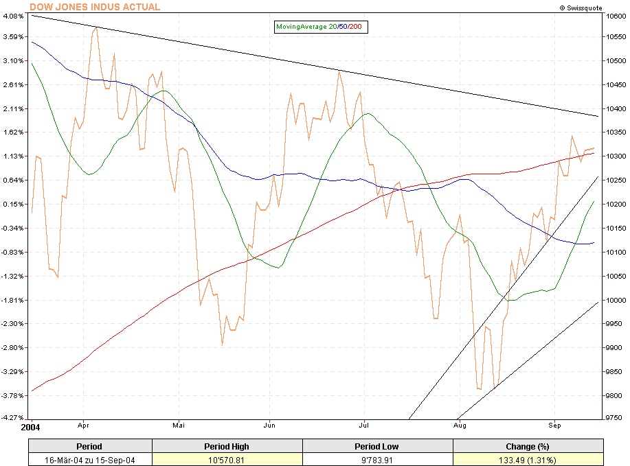Click the Change (%) column header
The width and height of the screenshot is (630, 466).
tap(528, 446)
